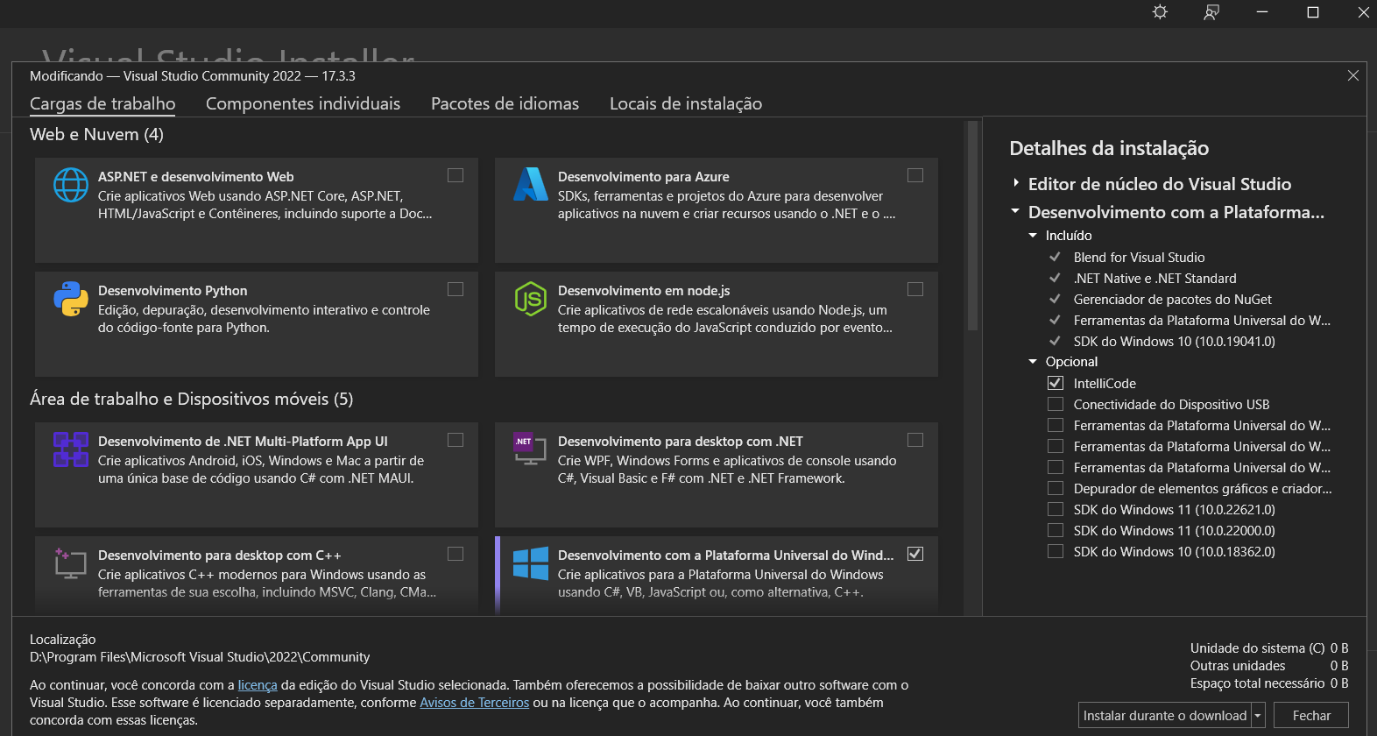The width and height of the screenshot is (1377, 736).
Task: Check the Desenvolvimento Python workload
Action: pos(455,289)
